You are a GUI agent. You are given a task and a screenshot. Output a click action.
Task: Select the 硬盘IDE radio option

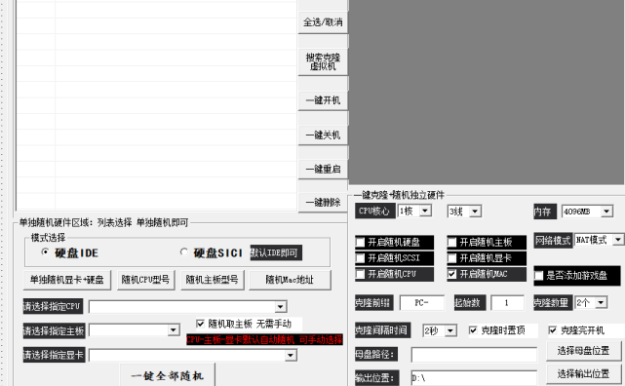[46, 252]
